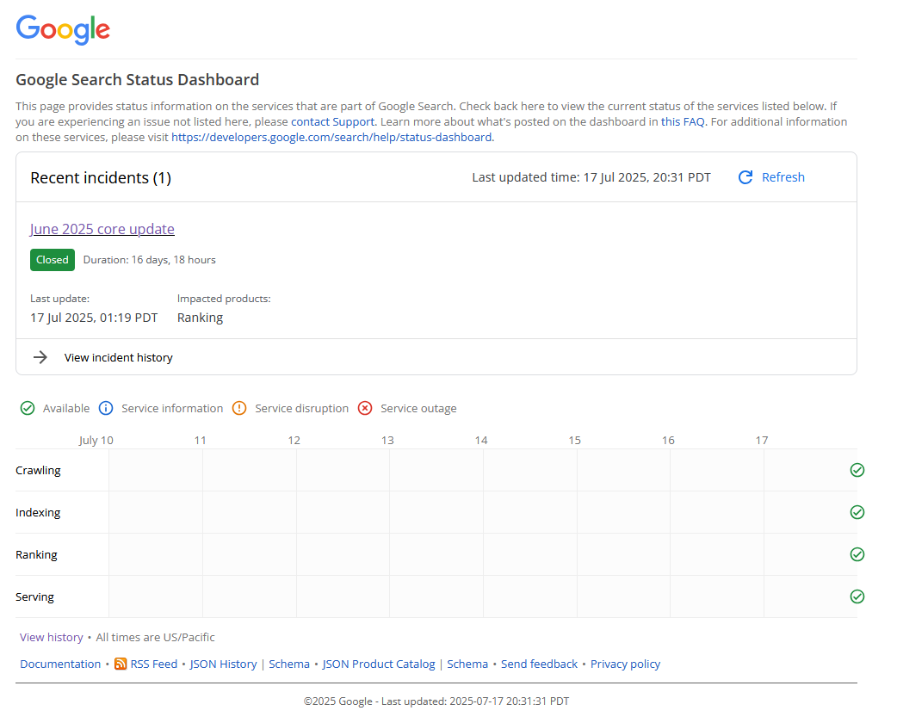Click the Ranking row available status icon

857,554
